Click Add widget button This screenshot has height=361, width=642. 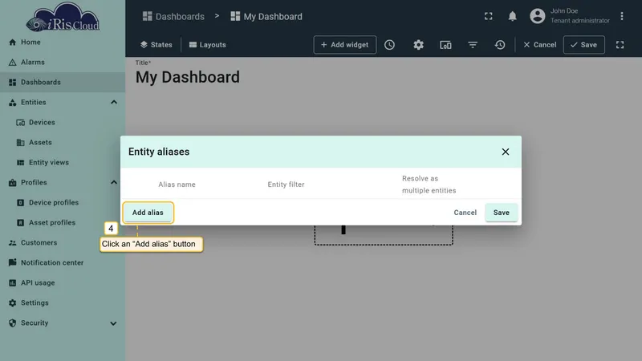pos(345,45)
